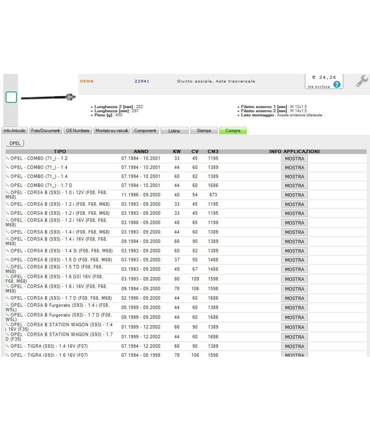Click magnifier icon for CORSA B Station Wagon 1.7
The width and height of the screenshot is (370, 431).
(x=7, y=334)
